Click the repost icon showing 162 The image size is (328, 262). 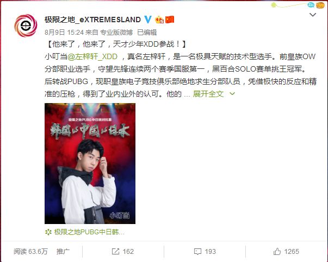[x=115, y=251]
